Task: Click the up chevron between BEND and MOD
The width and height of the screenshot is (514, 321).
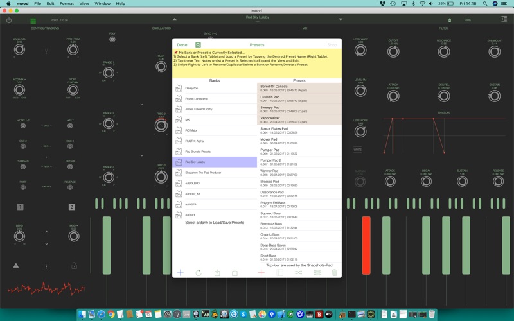Action: click(x=46, y=232)
